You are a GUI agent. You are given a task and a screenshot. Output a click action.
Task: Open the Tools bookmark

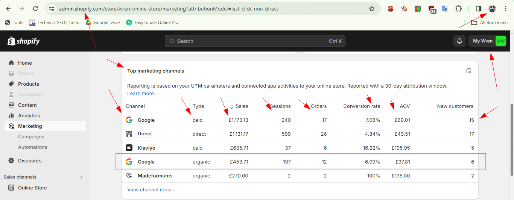click(x=14, y=23)
